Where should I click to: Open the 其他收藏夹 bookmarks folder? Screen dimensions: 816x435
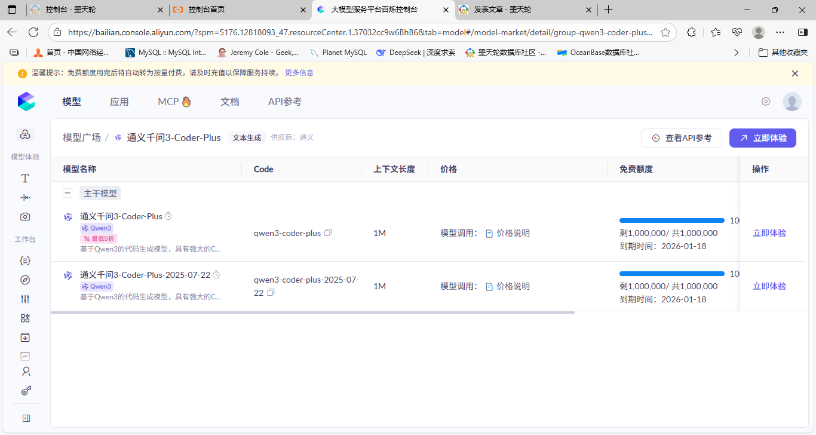(783, 53)
